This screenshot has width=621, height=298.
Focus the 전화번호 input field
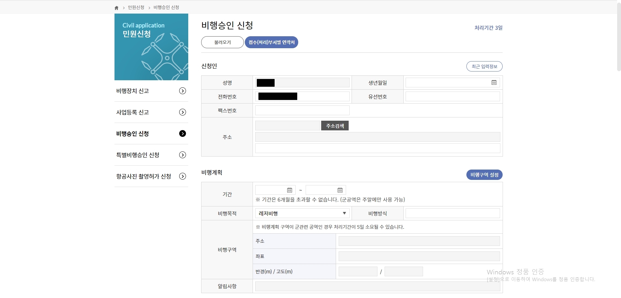coord(302,96)
